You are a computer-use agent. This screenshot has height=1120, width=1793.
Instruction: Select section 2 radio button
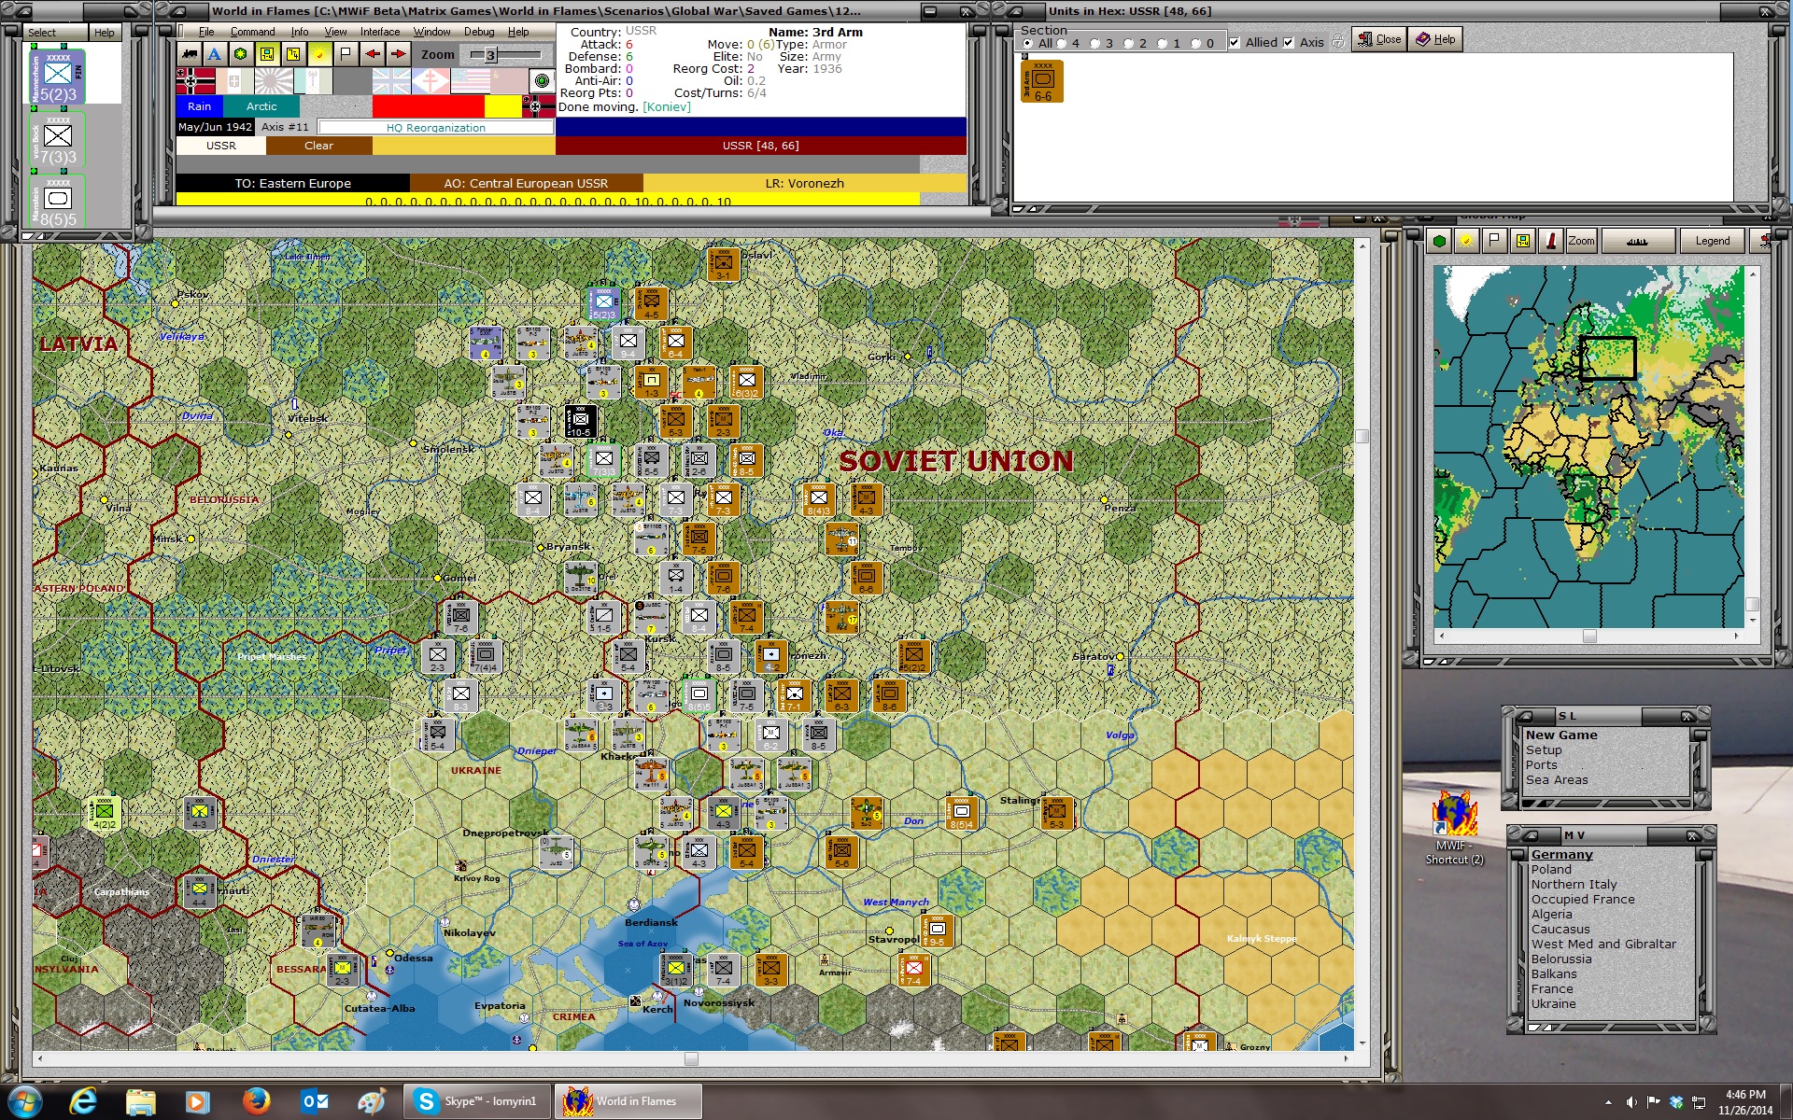pos(1129,43)
